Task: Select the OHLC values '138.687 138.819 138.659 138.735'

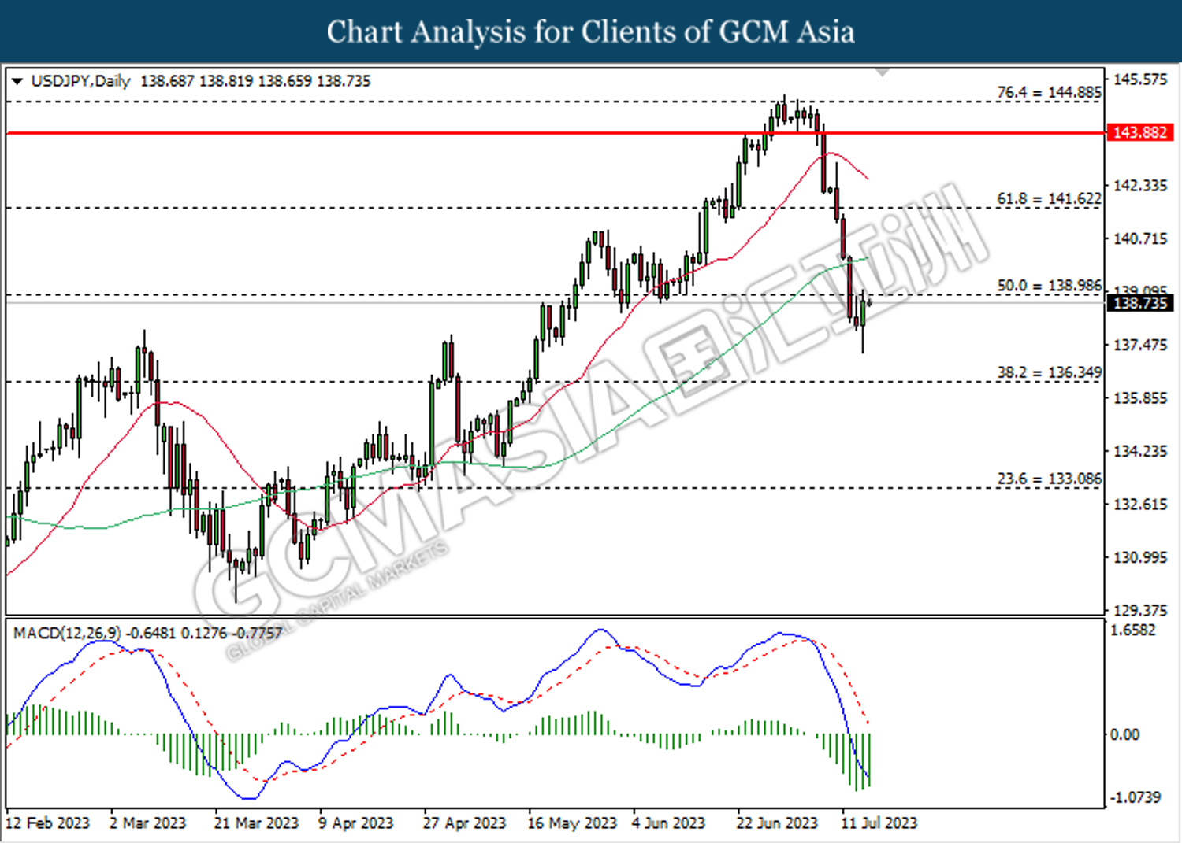Action: click(x=255, y=81)
